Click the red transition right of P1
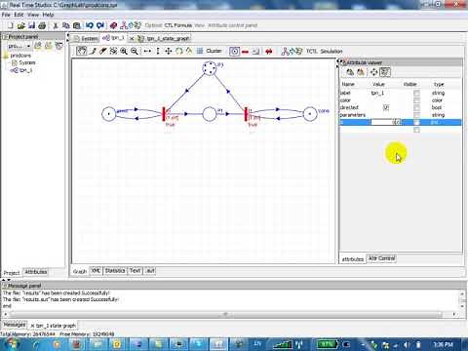The height and width of the screenshot is (351, 468). pos(246,114)
